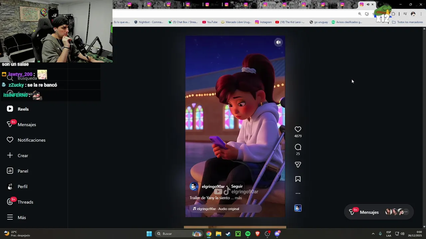This screenshot has height=239, width=426.
Task: Open the system tray volume control
Action: pos(402,234)
